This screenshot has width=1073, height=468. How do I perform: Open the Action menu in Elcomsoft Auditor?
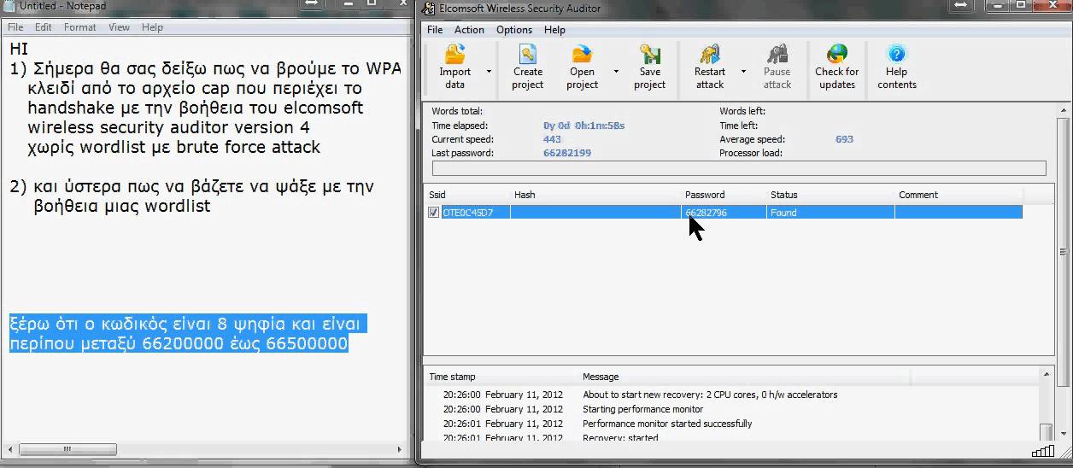[x=469, y=30]
